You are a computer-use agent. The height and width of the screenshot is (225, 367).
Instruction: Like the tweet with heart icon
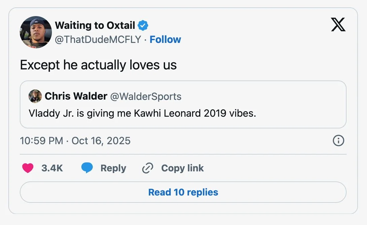[x=28, y=168]
